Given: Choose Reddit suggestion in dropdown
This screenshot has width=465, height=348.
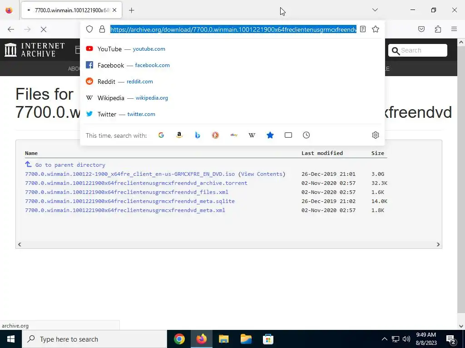Looking at the screenshot, I should 232,82.
